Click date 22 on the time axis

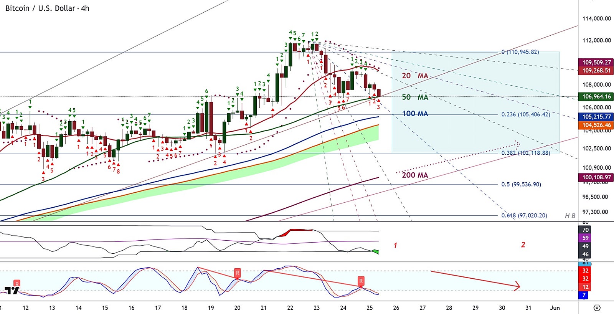tap(290, 308)
